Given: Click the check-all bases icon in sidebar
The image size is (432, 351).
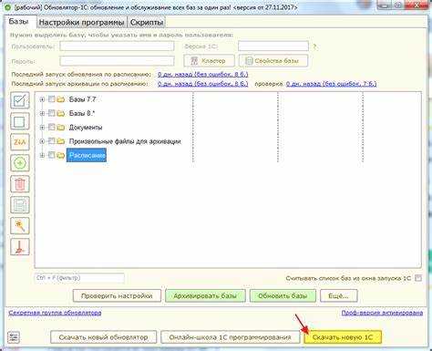Looking at the screenshot, I should (x=20, y=100).
